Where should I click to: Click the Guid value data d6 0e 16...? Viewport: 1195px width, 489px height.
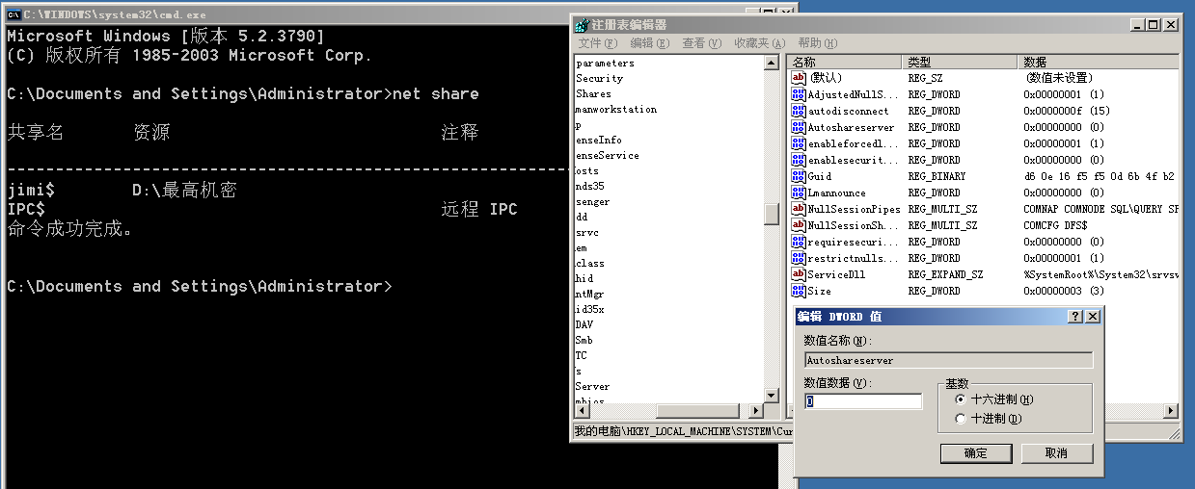tap(1100, 176)
